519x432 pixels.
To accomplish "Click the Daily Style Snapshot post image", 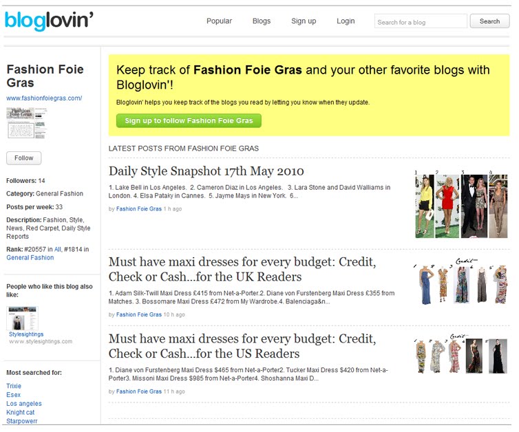I will pyautogui.click(x=461, y=204).
